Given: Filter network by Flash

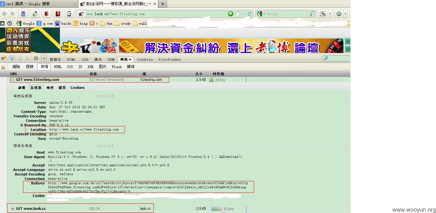Looking at the screenshot, I should (117, 67).
